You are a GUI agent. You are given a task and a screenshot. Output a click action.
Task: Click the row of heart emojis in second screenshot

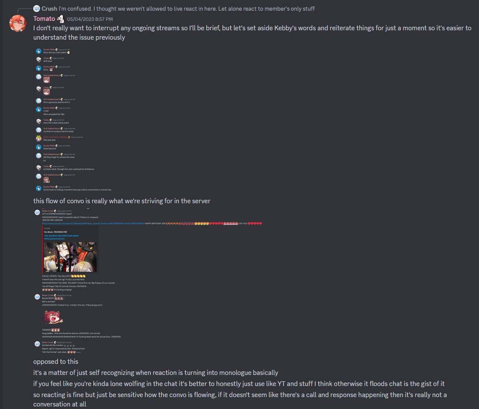tap(214, 224)
